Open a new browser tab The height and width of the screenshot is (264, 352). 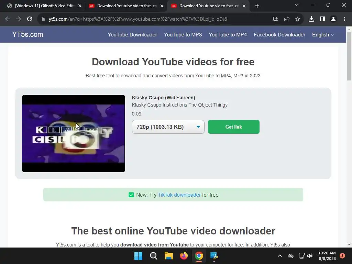(257, 6)
